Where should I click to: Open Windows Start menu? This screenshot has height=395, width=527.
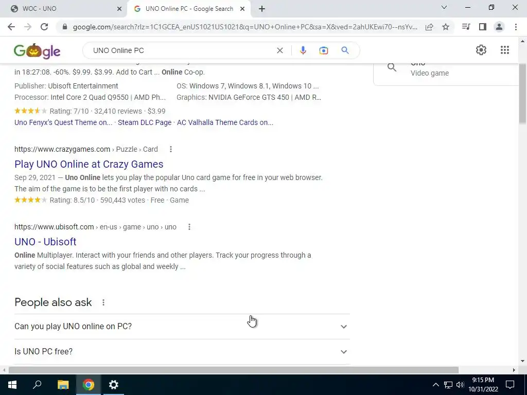(x=12, y=385)
